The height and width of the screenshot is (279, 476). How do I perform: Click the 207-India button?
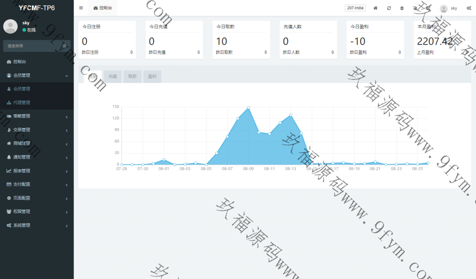click(355, 8)
